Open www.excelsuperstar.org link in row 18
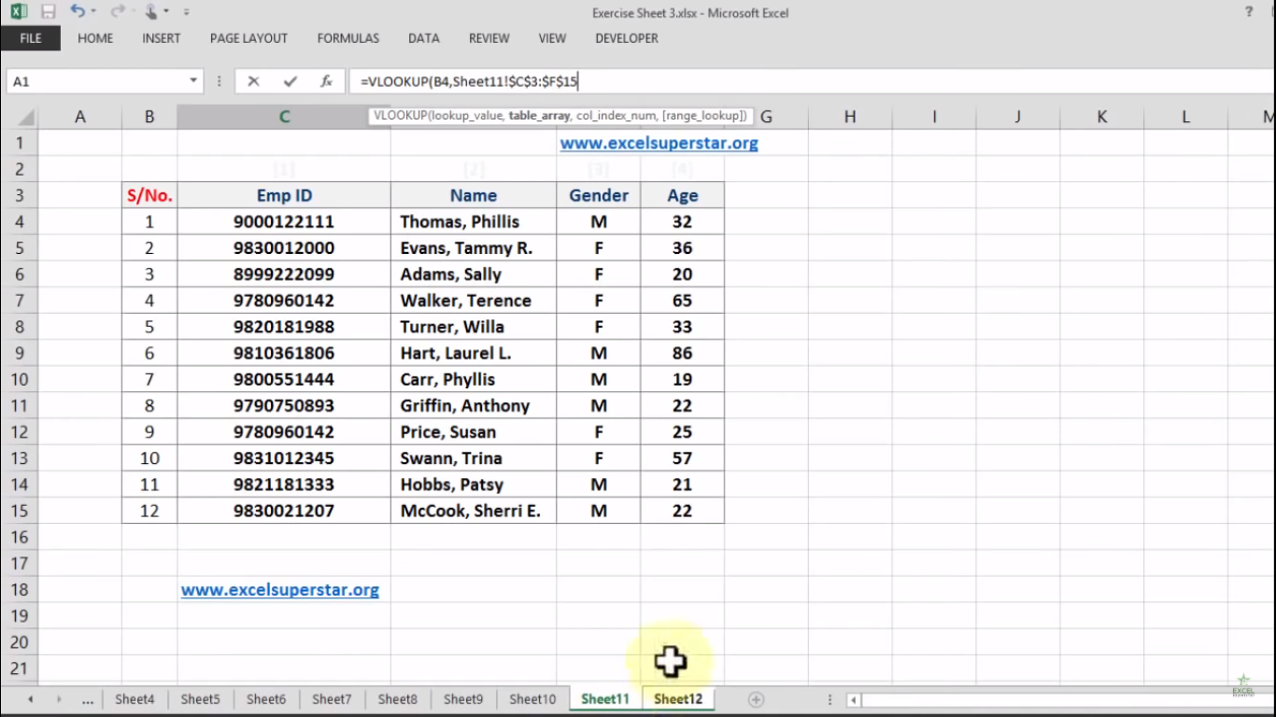The height and width of the screenshot is (717, 1276). [x=280, y=590]
